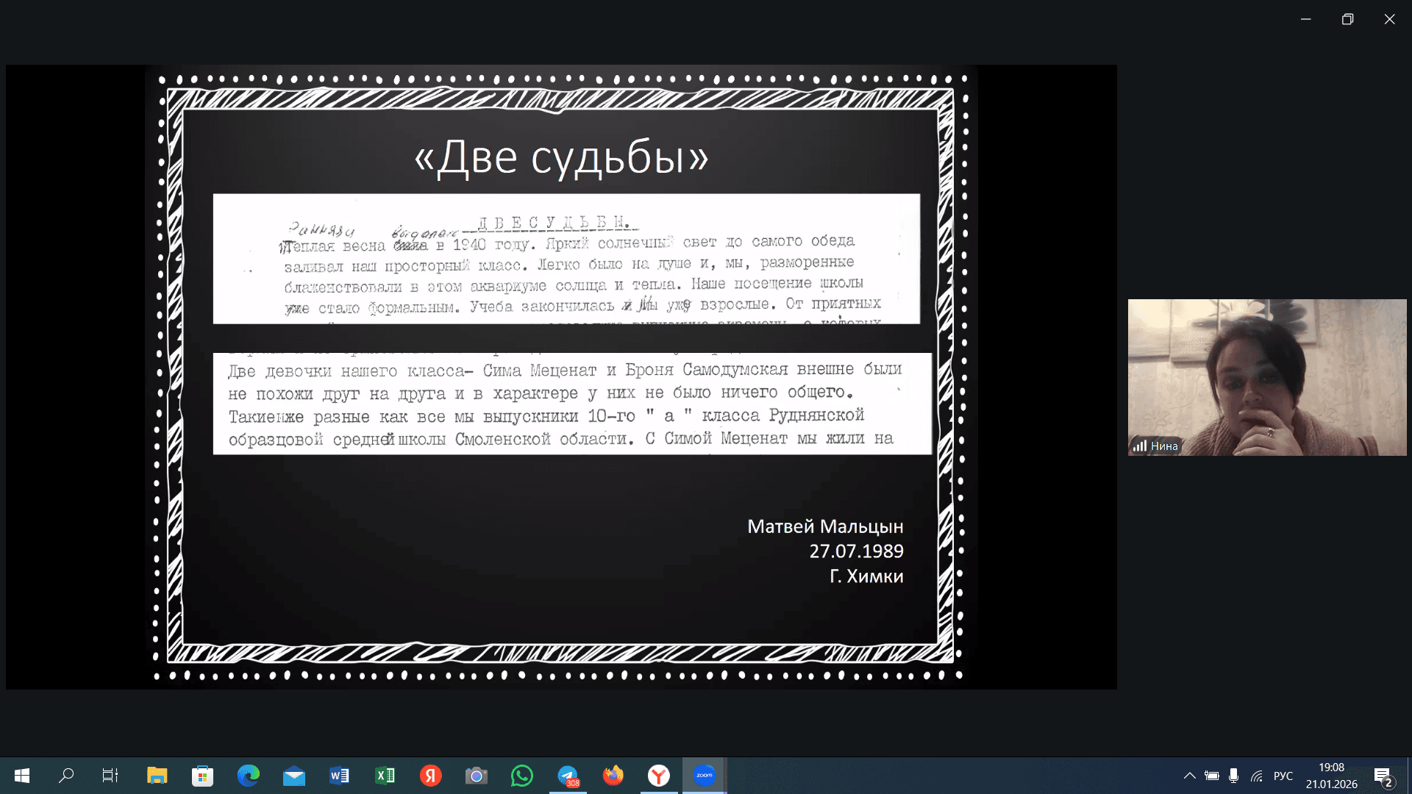The width and height of the screenshot is (1412, 794).
Task: Close the Zoom meeting window
Action: [x=1389, y=19]
